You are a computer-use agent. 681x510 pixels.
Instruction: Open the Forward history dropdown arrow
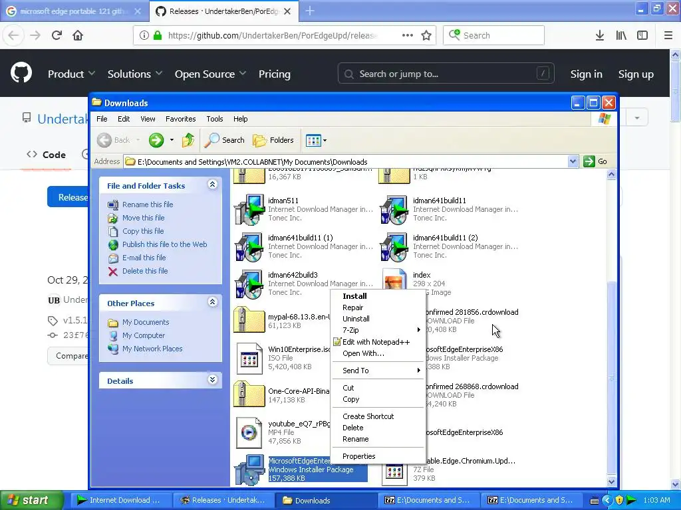coord(172,140)
